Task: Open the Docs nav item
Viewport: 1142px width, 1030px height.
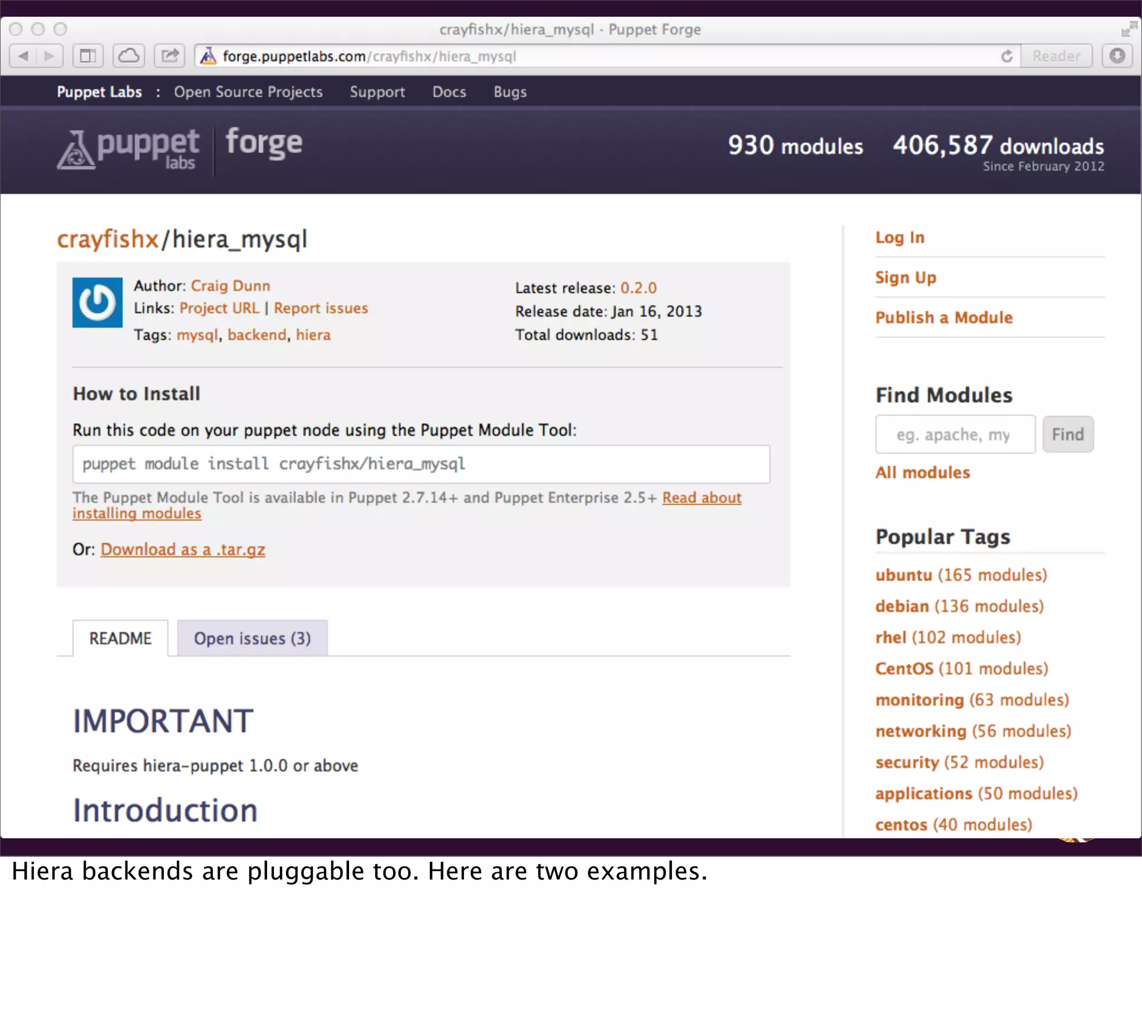Action: pyautogui.click(x=449, y=91)
